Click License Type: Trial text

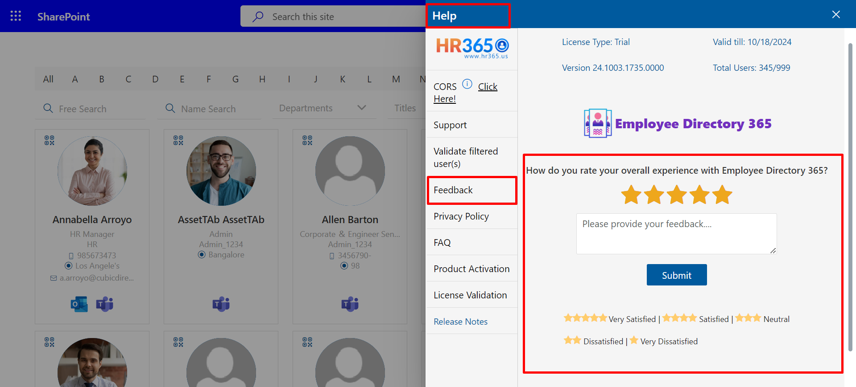click(596, 42)
